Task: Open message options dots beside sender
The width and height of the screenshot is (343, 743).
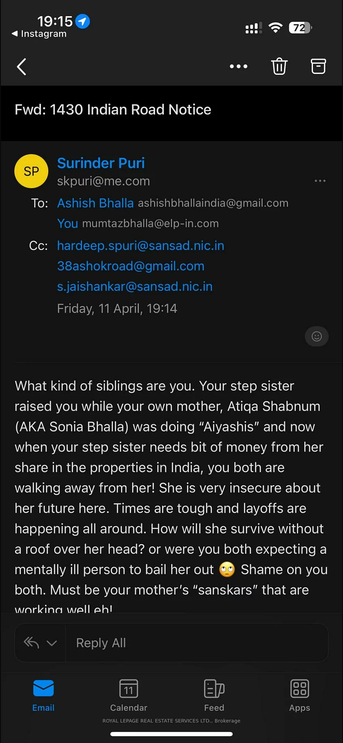Action: tap(320, 181)
